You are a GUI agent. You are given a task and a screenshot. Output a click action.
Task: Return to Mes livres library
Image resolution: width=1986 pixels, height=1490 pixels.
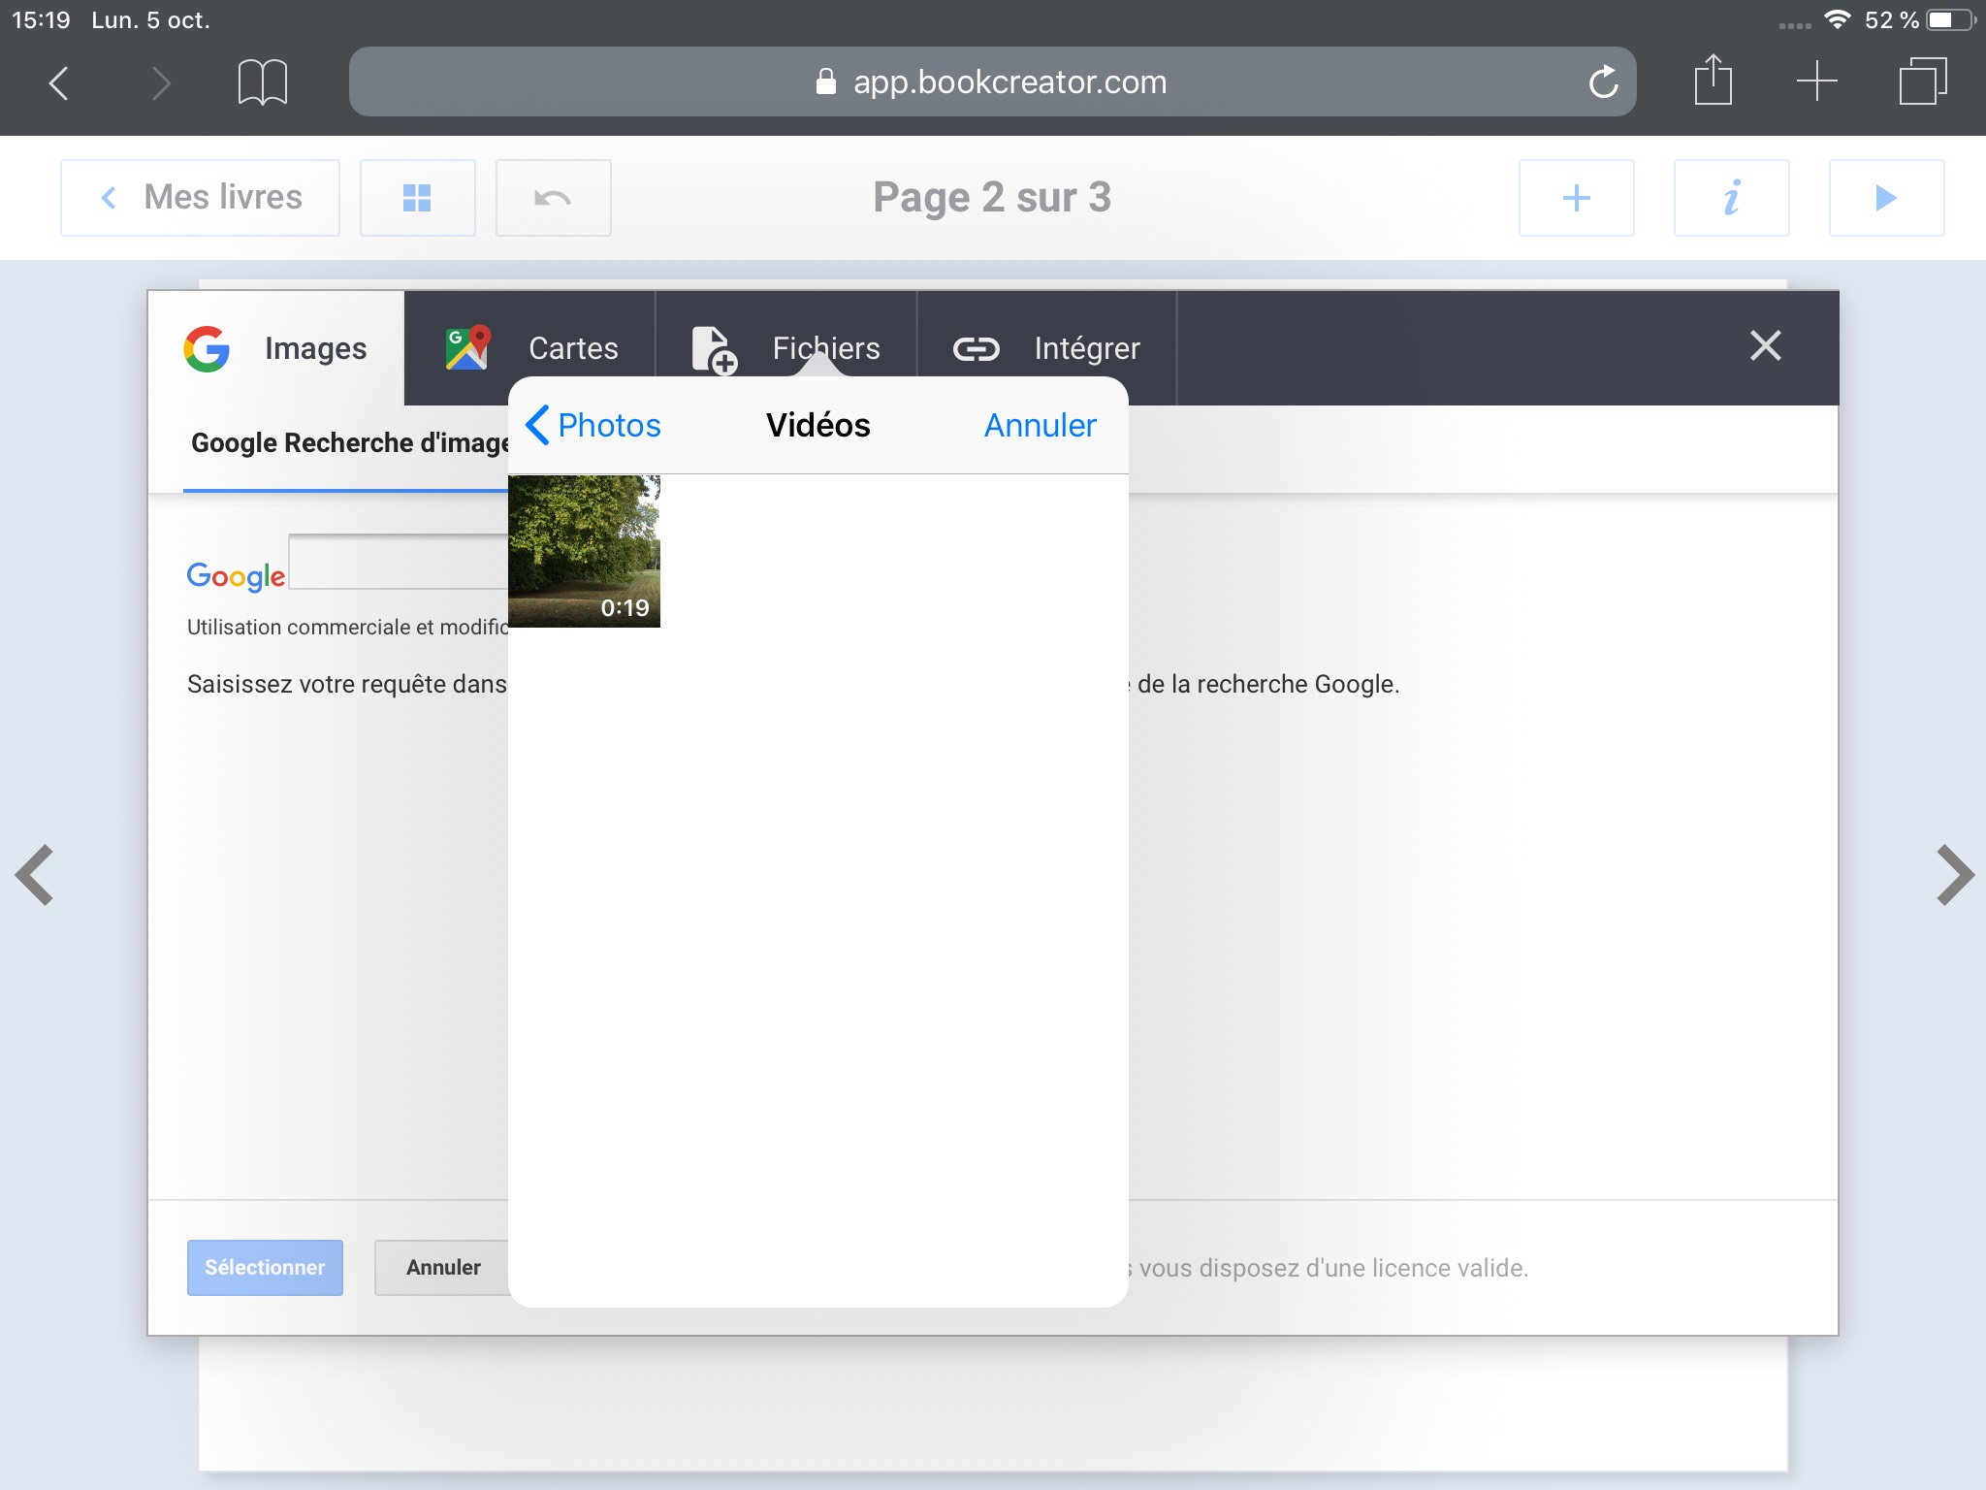[x=201, y=198]
